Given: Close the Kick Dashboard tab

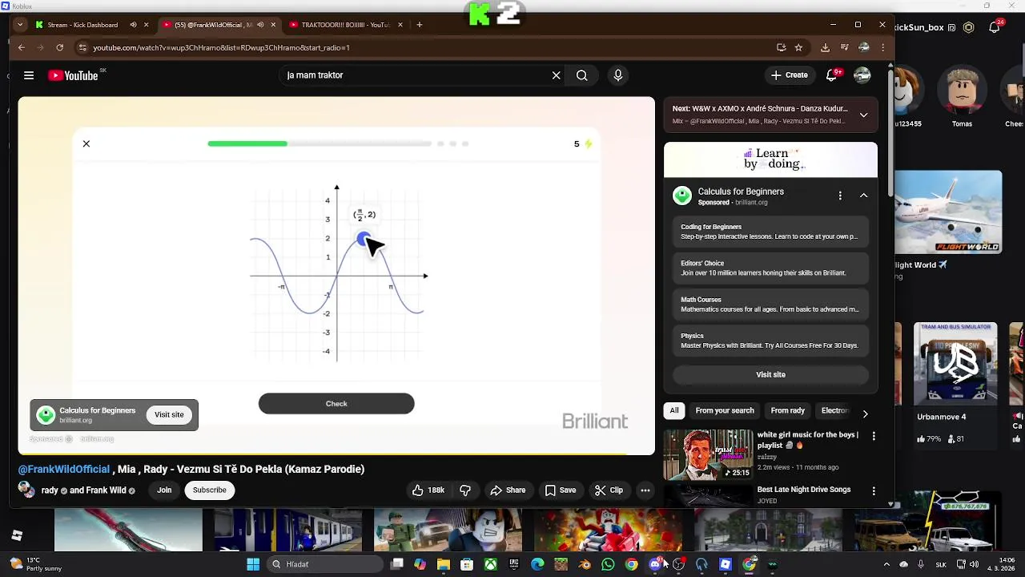Looking at the screenshot, I should coord(146,25).
